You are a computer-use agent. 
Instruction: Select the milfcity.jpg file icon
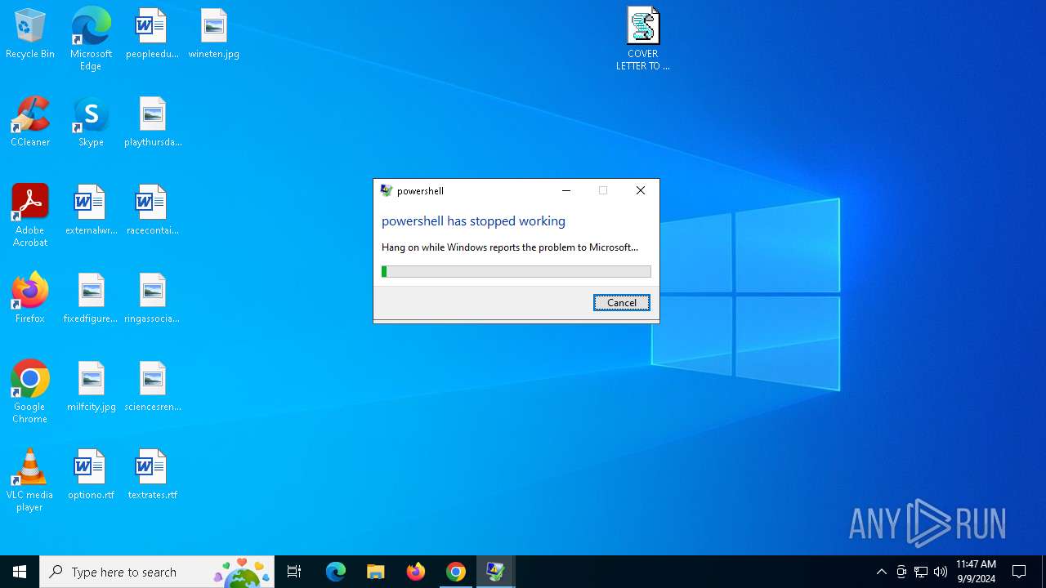[x=91, y=387]
